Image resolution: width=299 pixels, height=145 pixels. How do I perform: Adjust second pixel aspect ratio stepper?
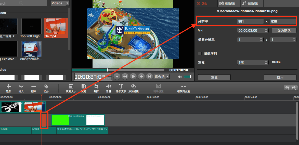[x=294, y=40]
